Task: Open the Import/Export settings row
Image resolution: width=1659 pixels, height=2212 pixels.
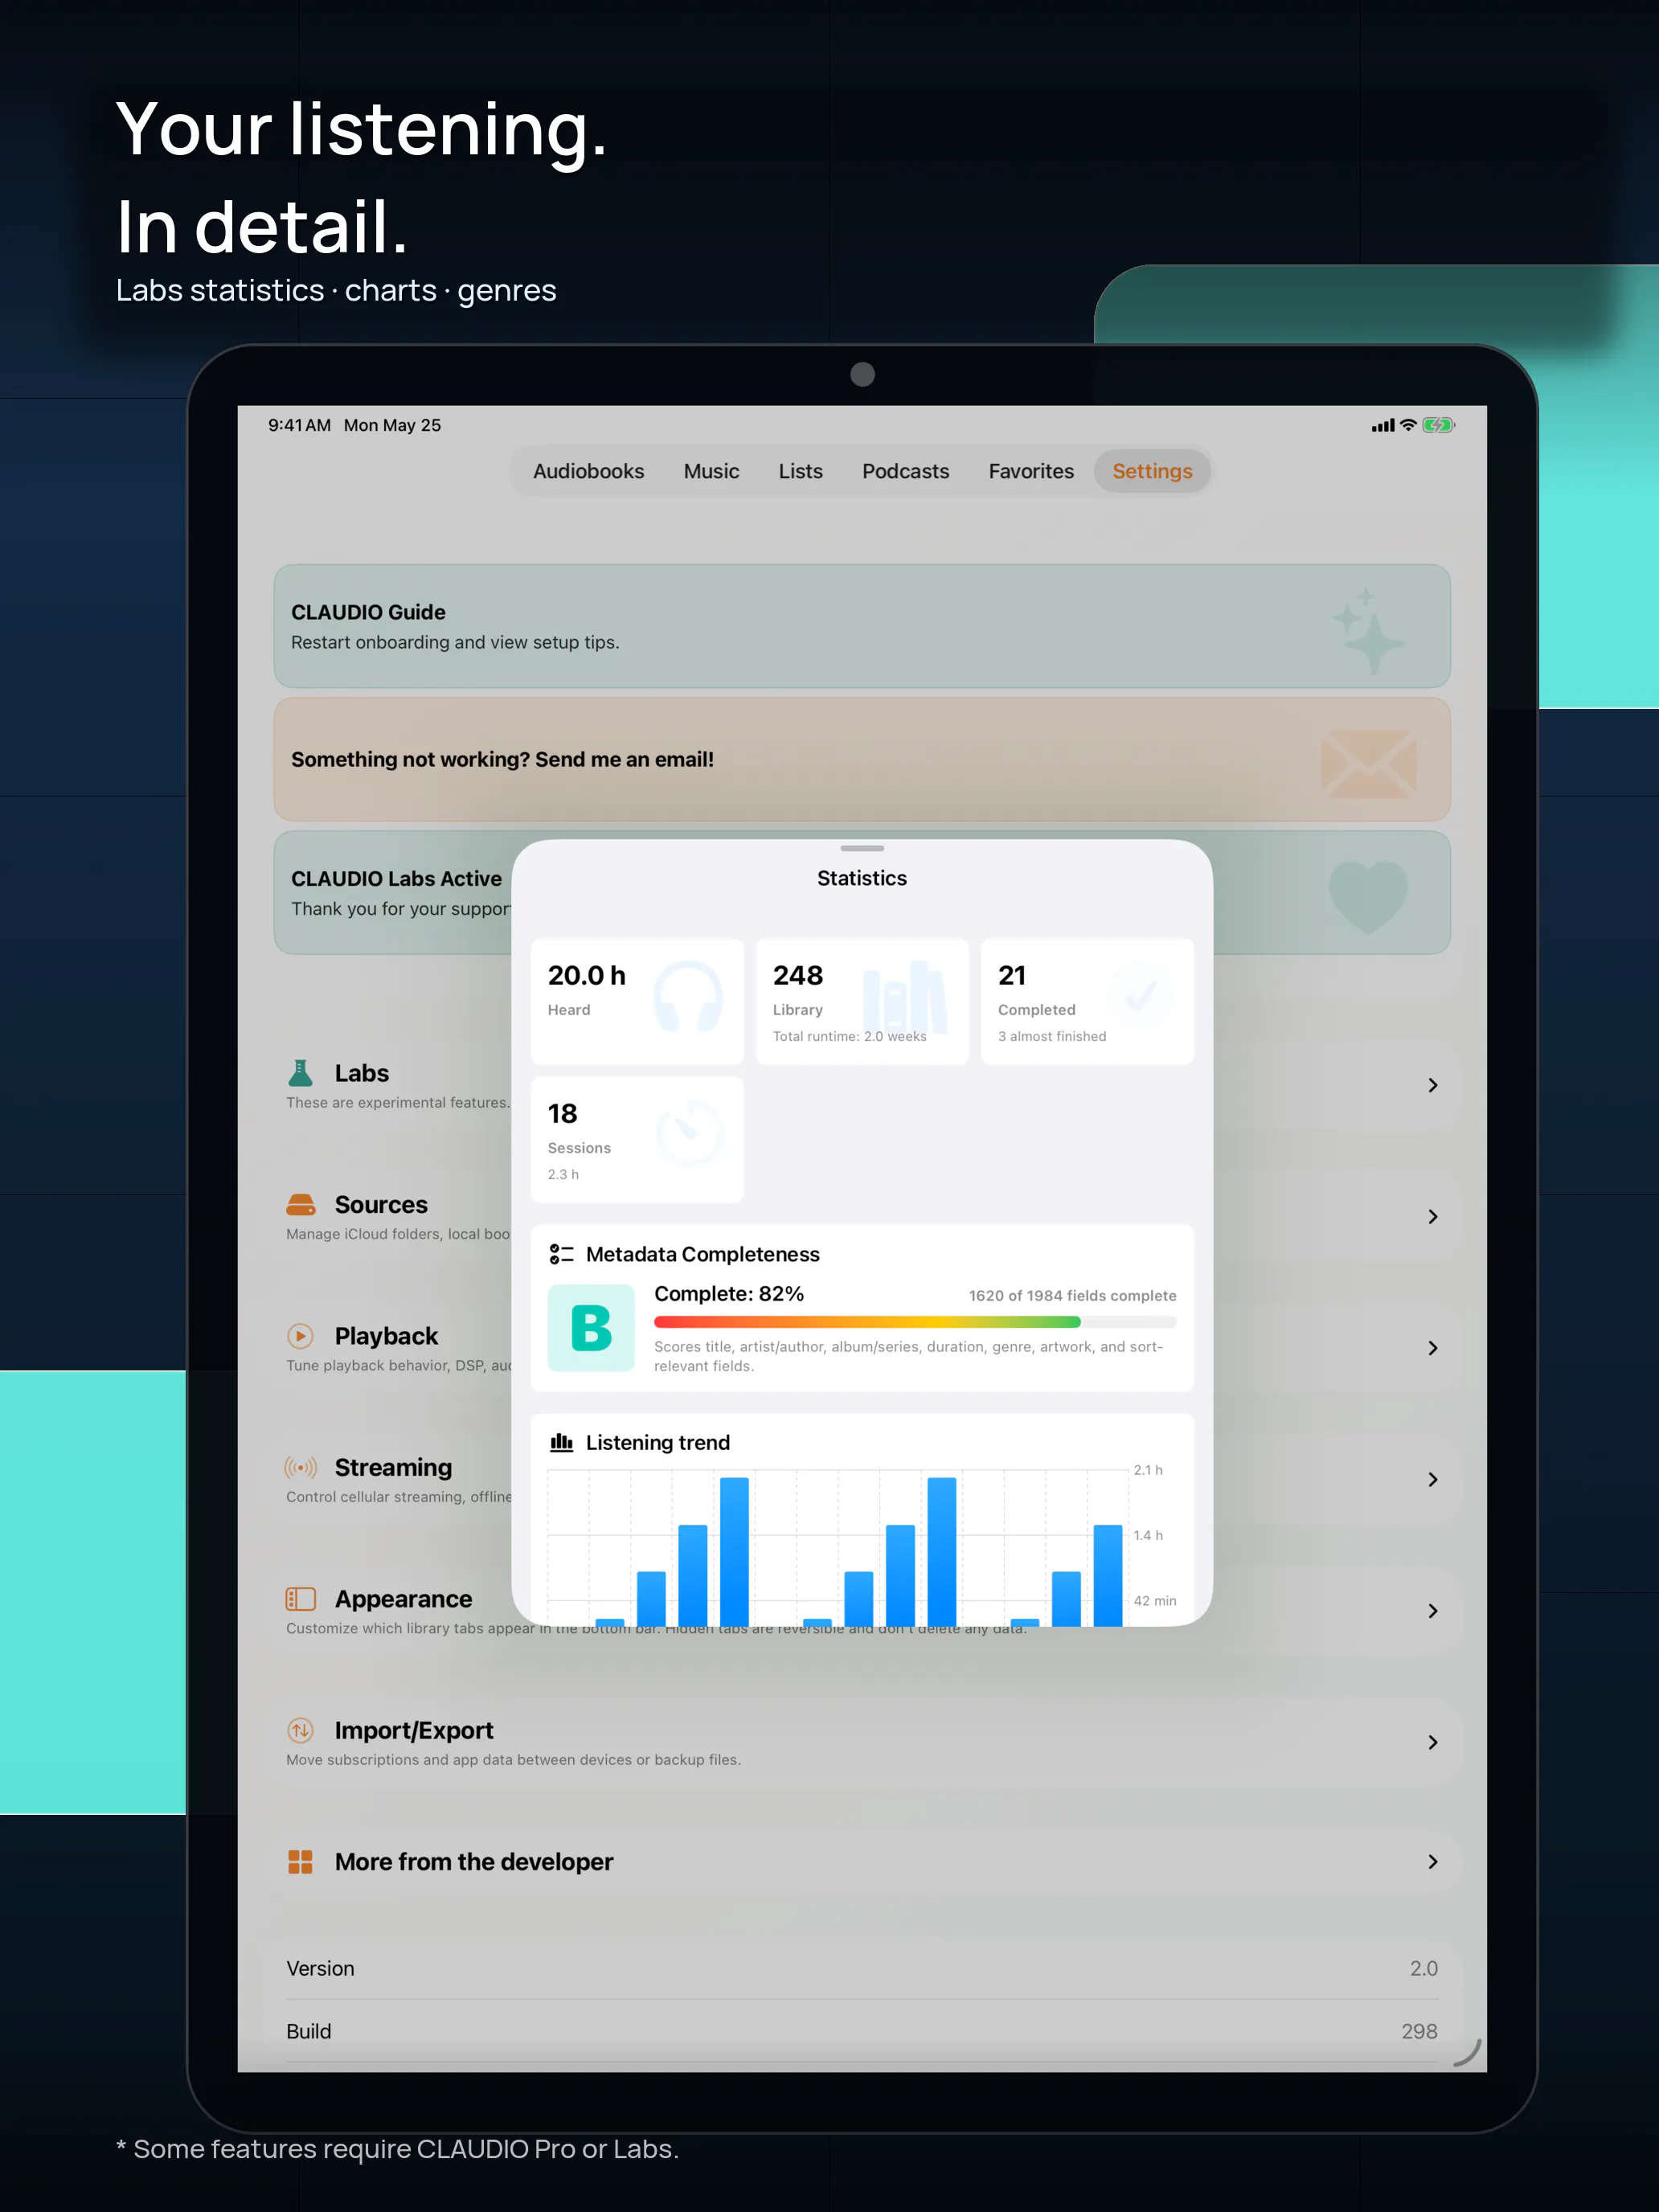Action: [862, 1742]
